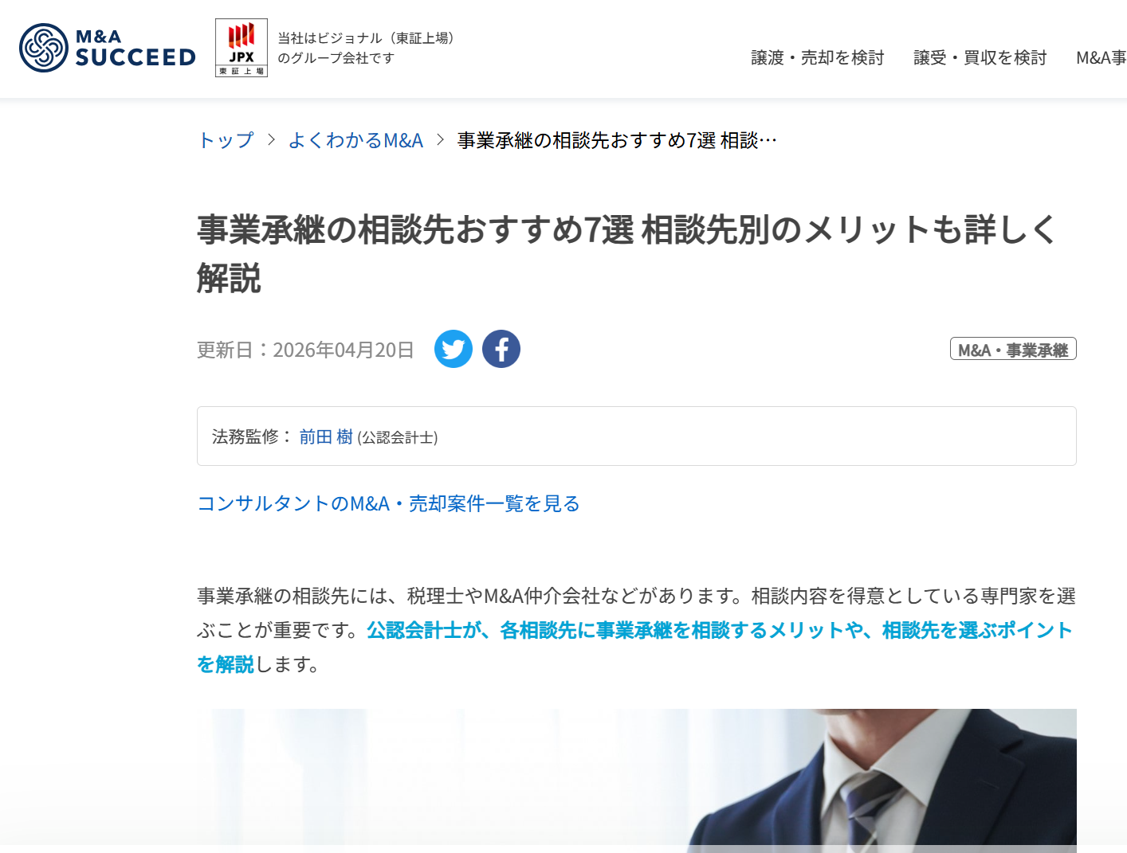
Task: Open the 譲受・買収を検討 menu
Action: pos(980,57)
